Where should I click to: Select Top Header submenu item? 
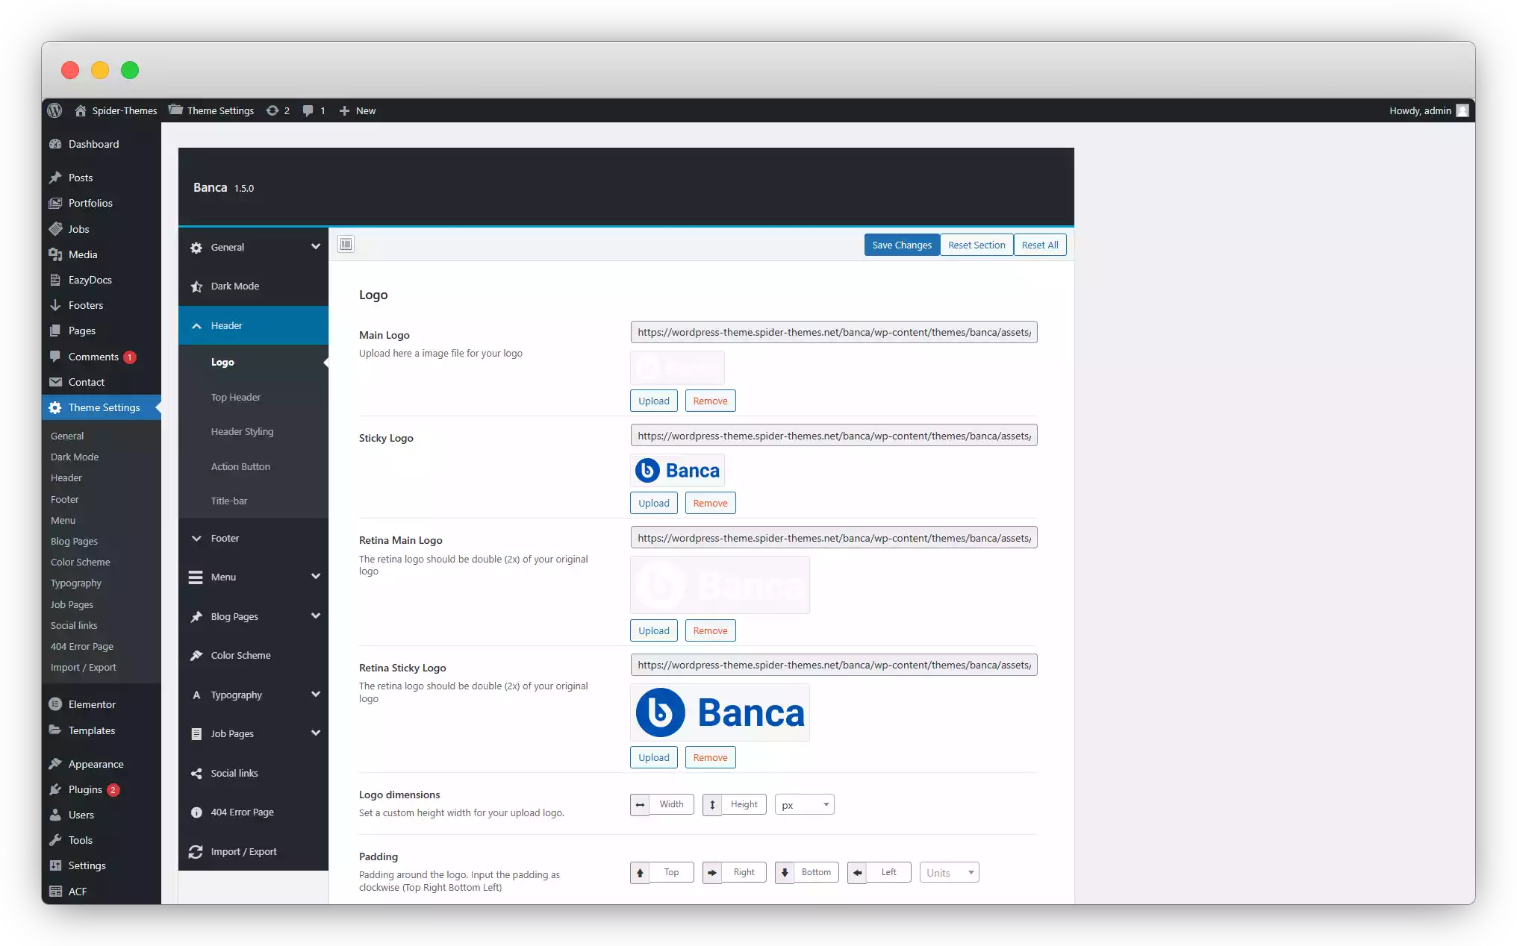tap(235, 397)
